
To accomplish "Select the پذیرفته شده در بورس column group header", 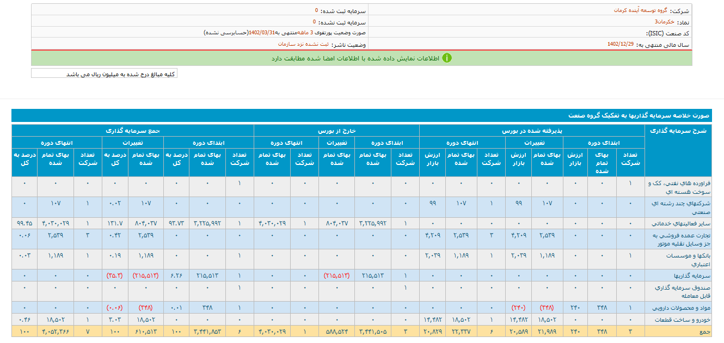I will 531,131.
